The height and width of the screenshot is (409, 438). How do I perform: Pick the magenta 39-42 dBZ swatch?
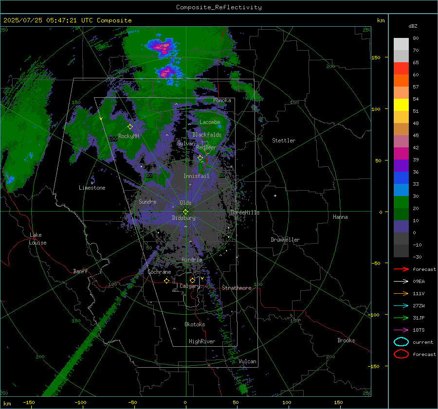pos(401,153)
